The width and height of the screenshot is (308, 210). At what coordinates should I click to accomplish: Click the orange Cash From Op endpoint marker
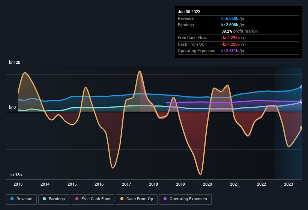(302, 128)
